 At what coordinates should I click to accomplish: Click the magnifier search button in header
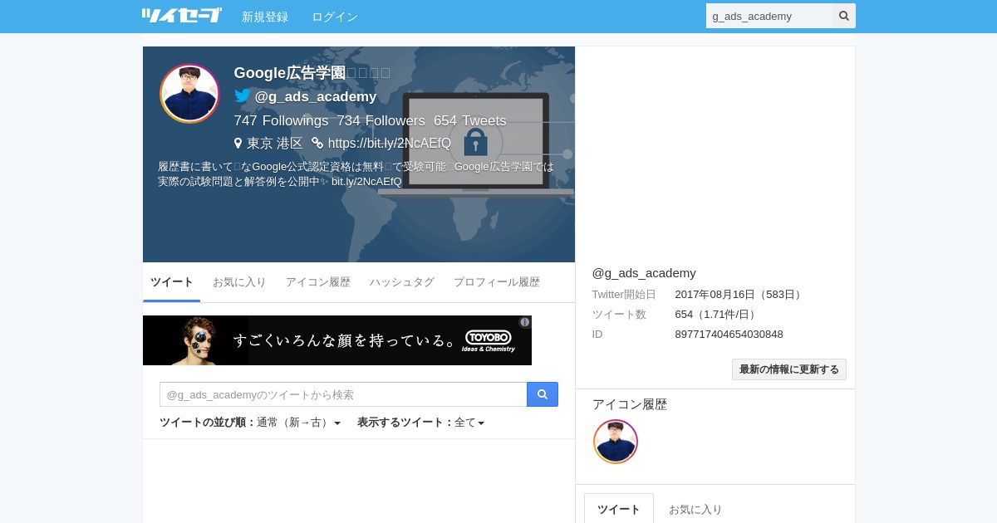(x=844, y=16)
